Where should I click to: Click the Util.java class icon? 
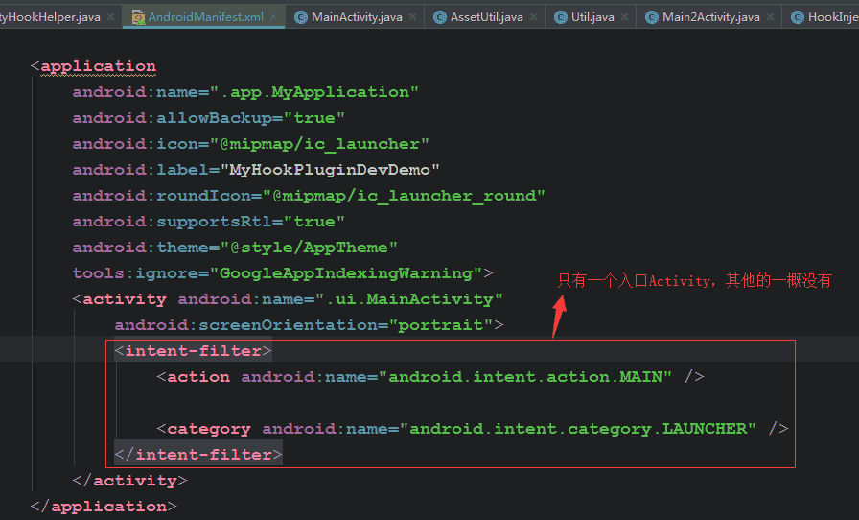[x=561, y=17]
